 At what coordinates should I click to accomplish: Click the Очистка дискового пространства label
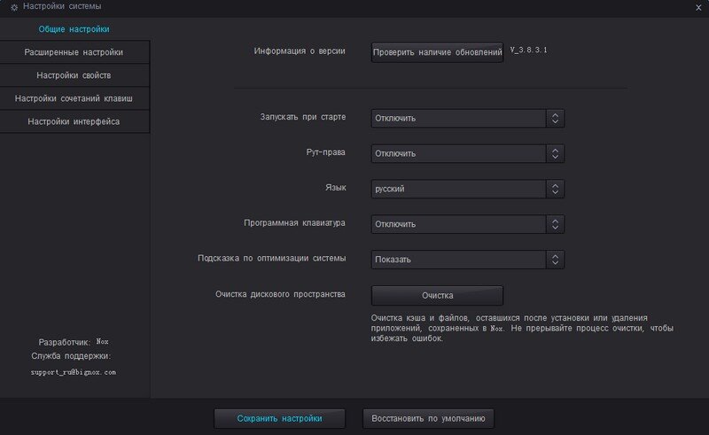pyautogui.click(x=280, y=294)
